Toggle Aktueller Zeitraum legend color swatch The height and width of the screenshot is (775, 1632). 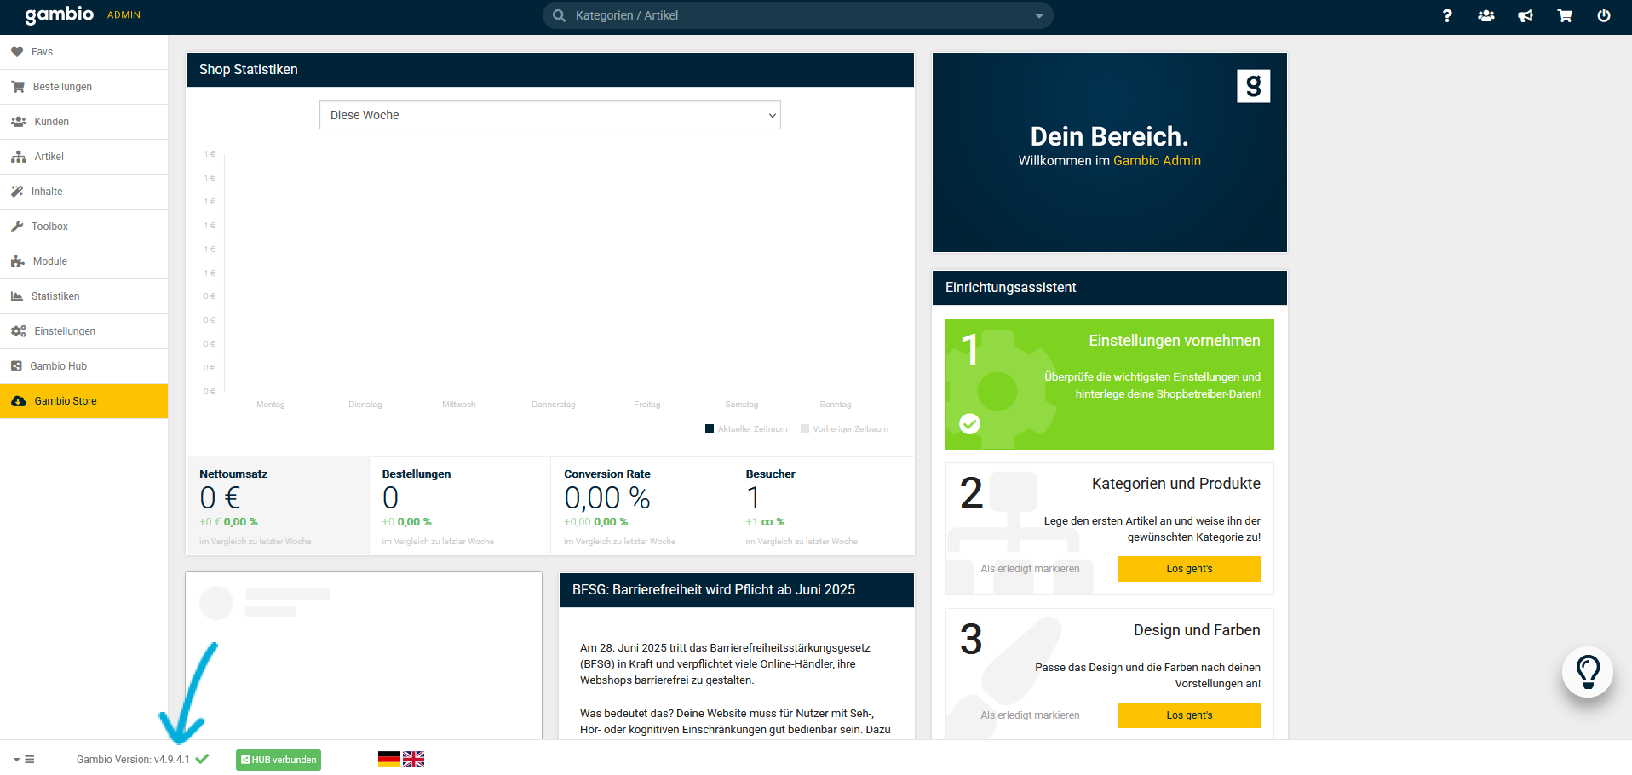coord(710,429)
